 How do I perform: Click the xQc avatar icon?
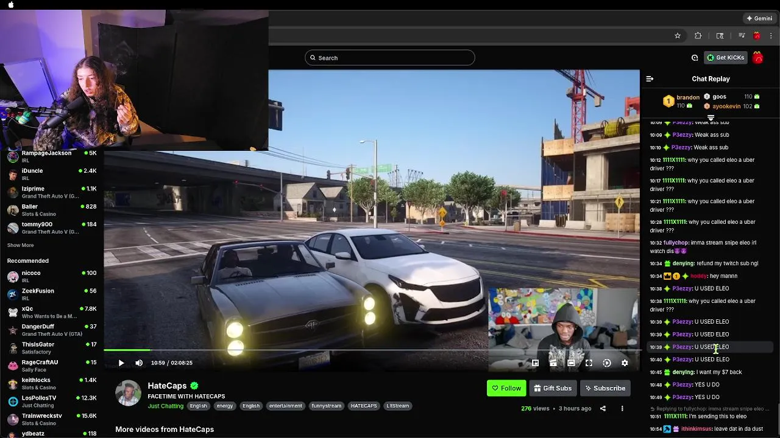click(13, 312)
